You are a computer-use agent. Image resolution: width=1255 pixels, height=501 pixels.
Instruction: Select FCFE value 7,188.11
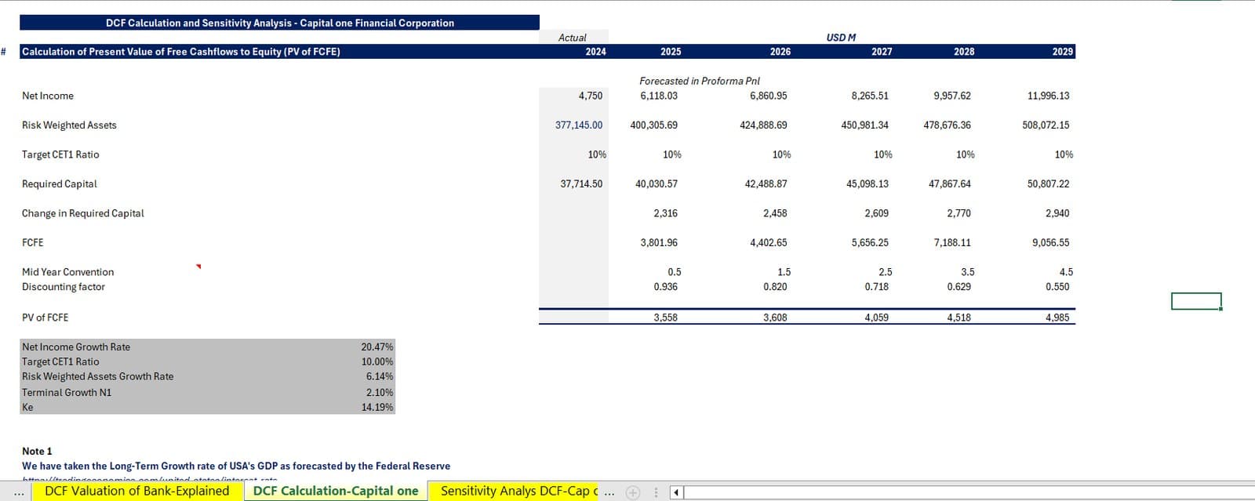[952, 243]
